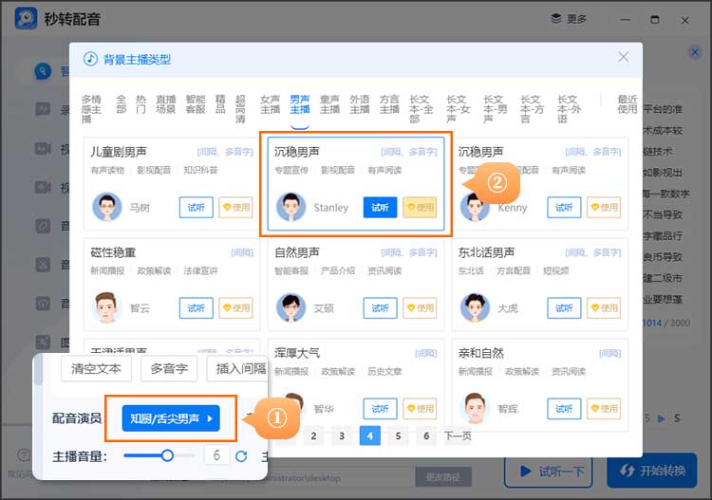Use the 艾硕 voice
712x500 pixels.
point(420,308)
